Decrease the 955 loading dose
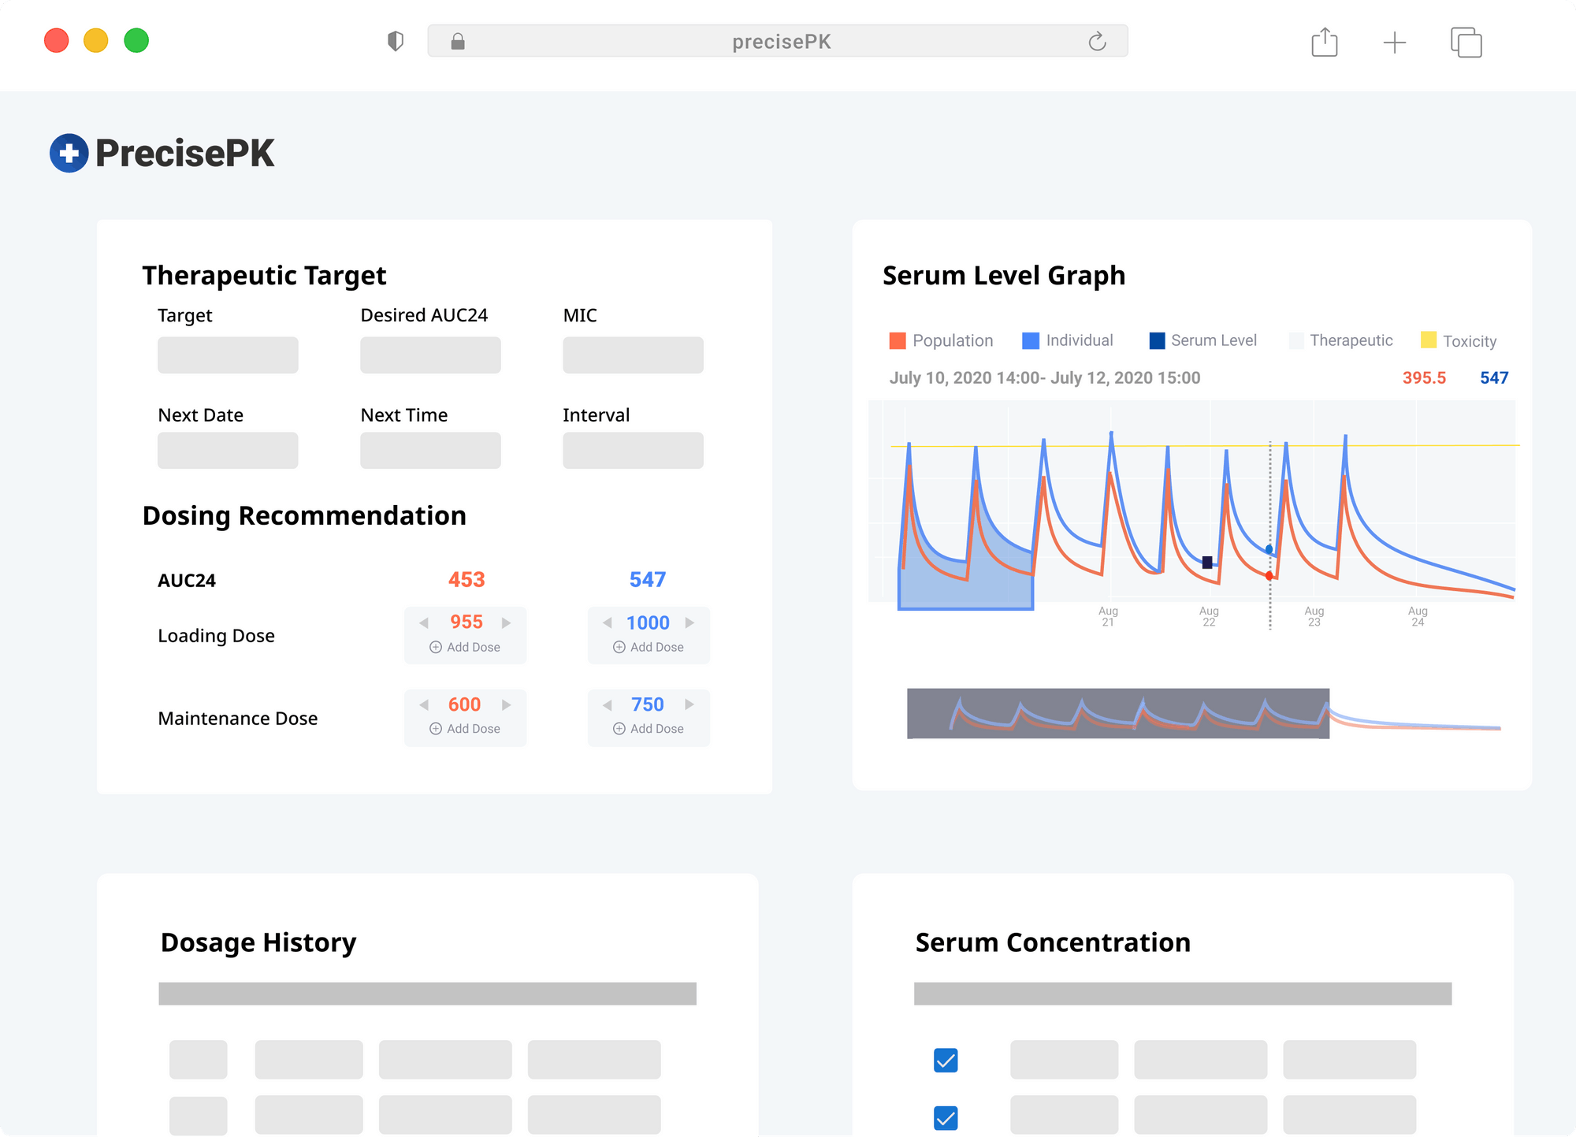 pyautogui.click(x=424, y=622)
